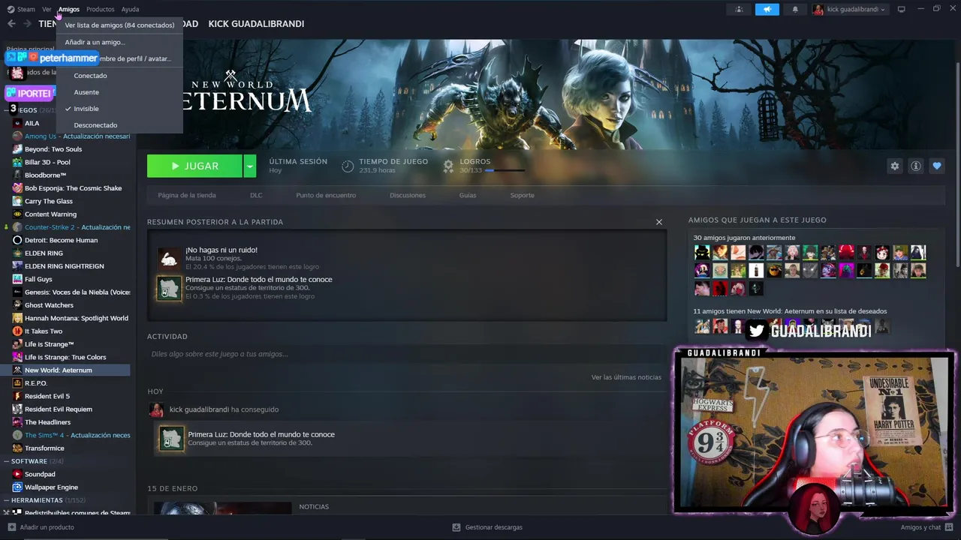Viewport: 961px width, 540px height.
Task: Open the dropdown arrow next to JUGAR
Action: [x=250, y=166]
